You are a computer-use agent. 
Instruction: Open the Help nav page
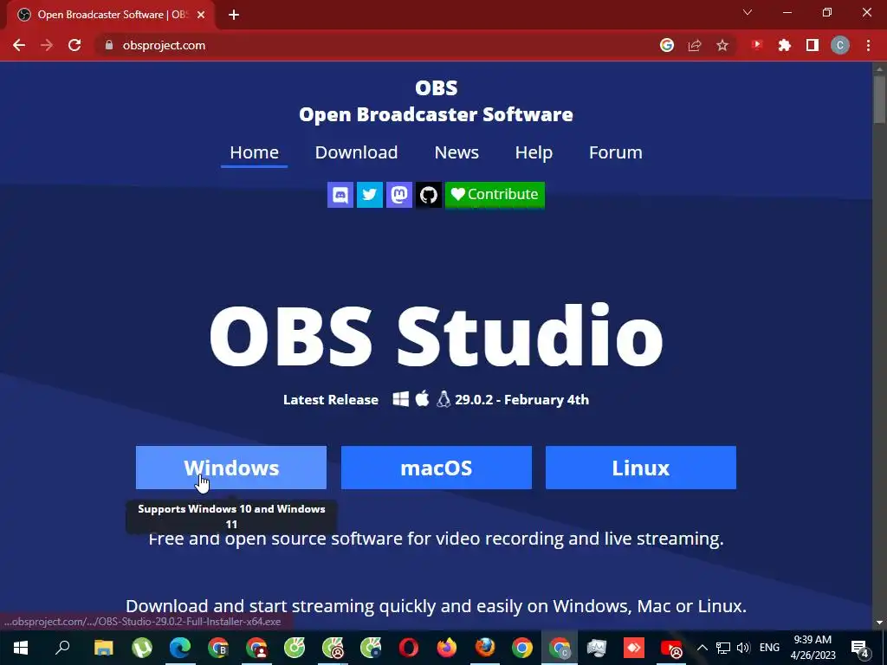(534, 152)
